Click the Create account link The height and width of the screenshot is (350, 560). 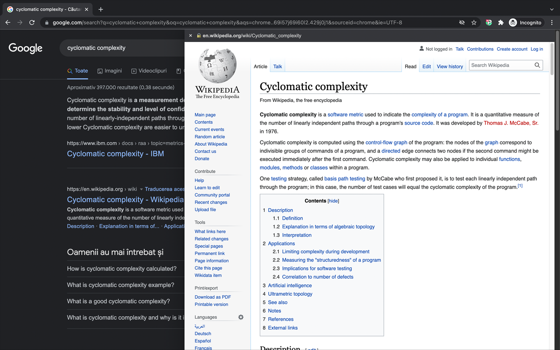512,49
